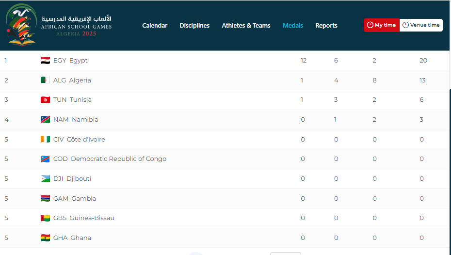
Task: Click the Egypt flag icon
Action: point(45,61)
